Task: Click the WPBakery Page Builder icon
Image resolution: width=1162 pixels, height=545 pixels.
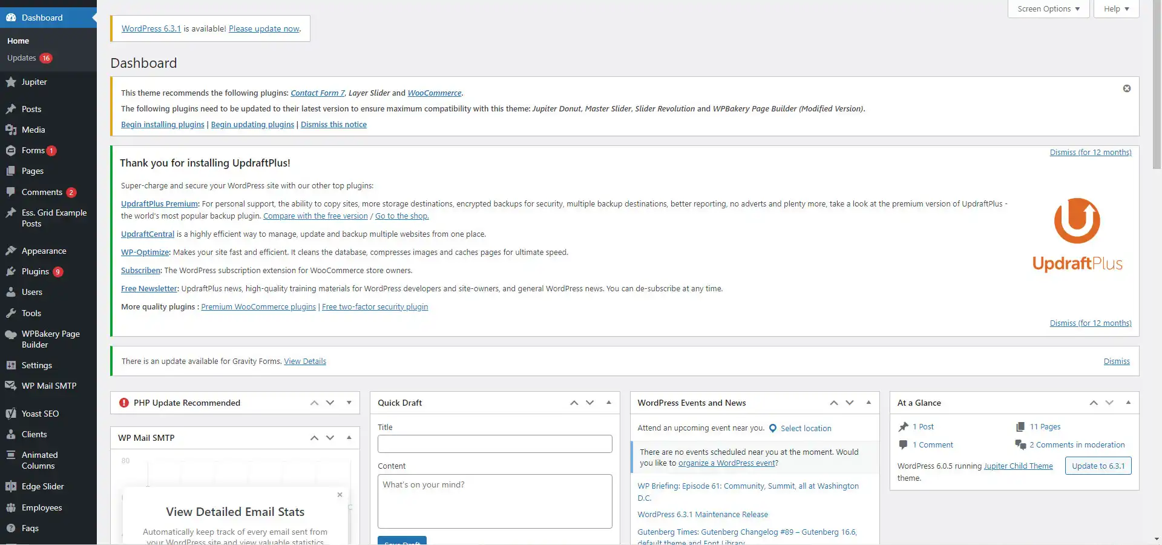Action: coord(11,334)
